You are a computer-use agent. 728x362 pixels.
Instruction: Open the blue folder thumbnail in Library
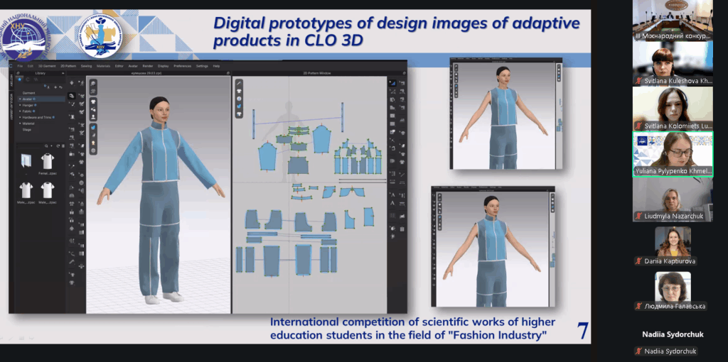point(27,162)
